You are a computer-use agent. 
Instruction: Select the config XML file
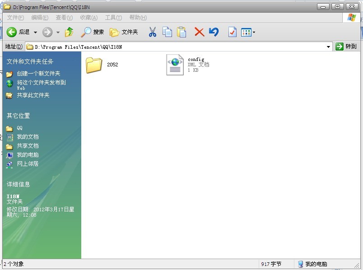(x=175, y=65)
